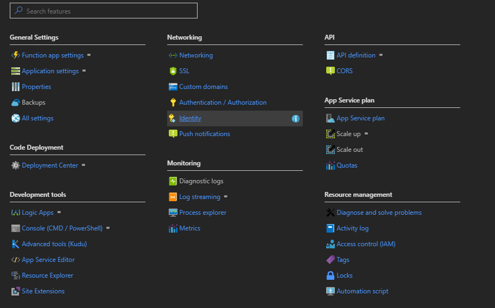Click the Tags purple tag icon
495x308 pixels.
330,260
